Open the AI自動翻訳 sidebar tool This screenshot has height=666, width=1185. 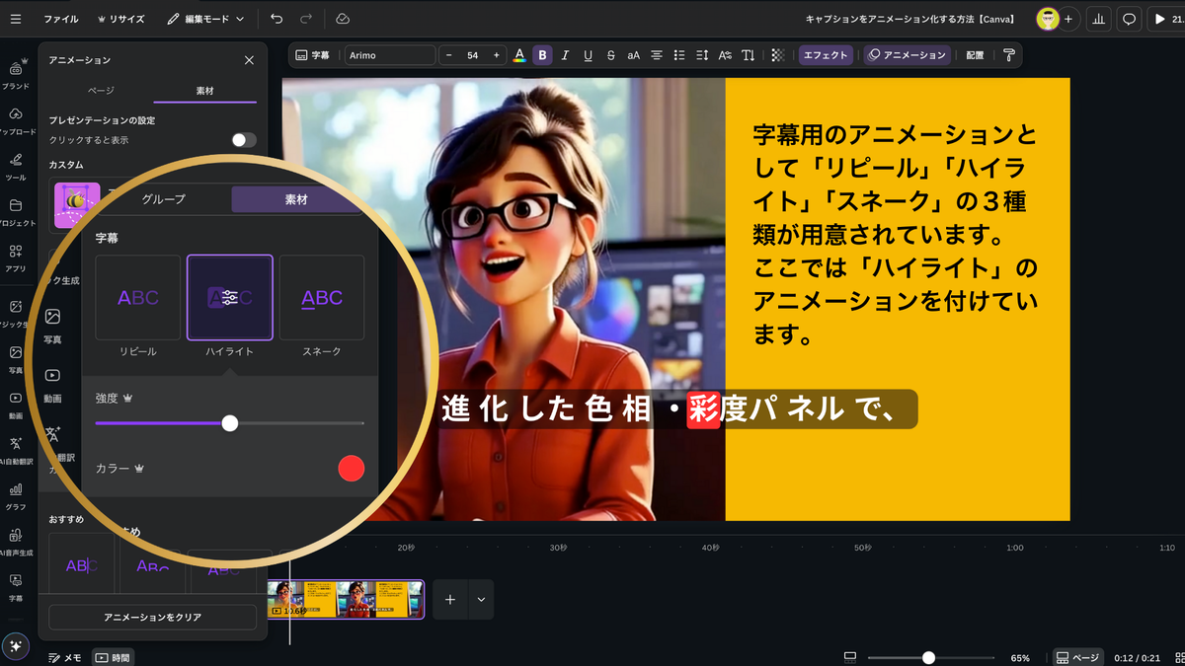[16, 450]
